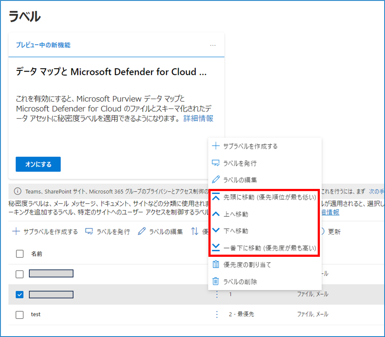The height and width of the screenshot is (337, 385).
Task: Select 一番下に移動 (優先度が最も高い) menu item
Action: point(265,248)
